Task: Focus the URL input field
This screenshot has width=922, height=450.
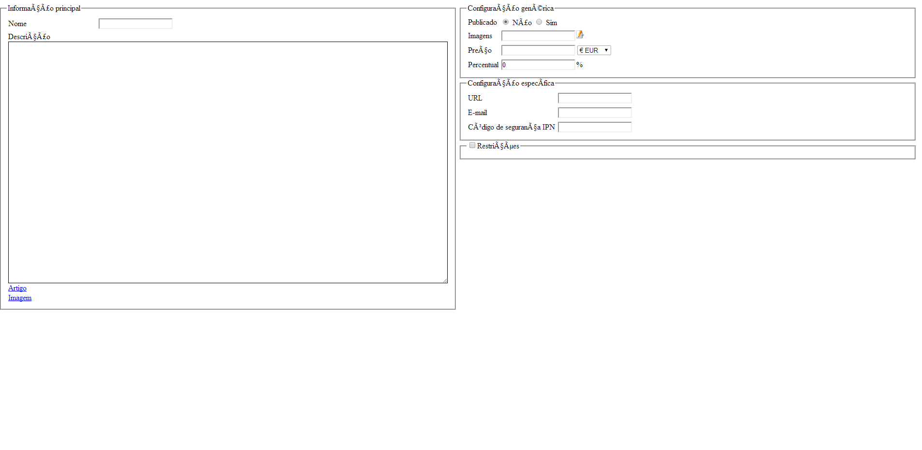Action: pyautogui.click(x=595, y=98)
